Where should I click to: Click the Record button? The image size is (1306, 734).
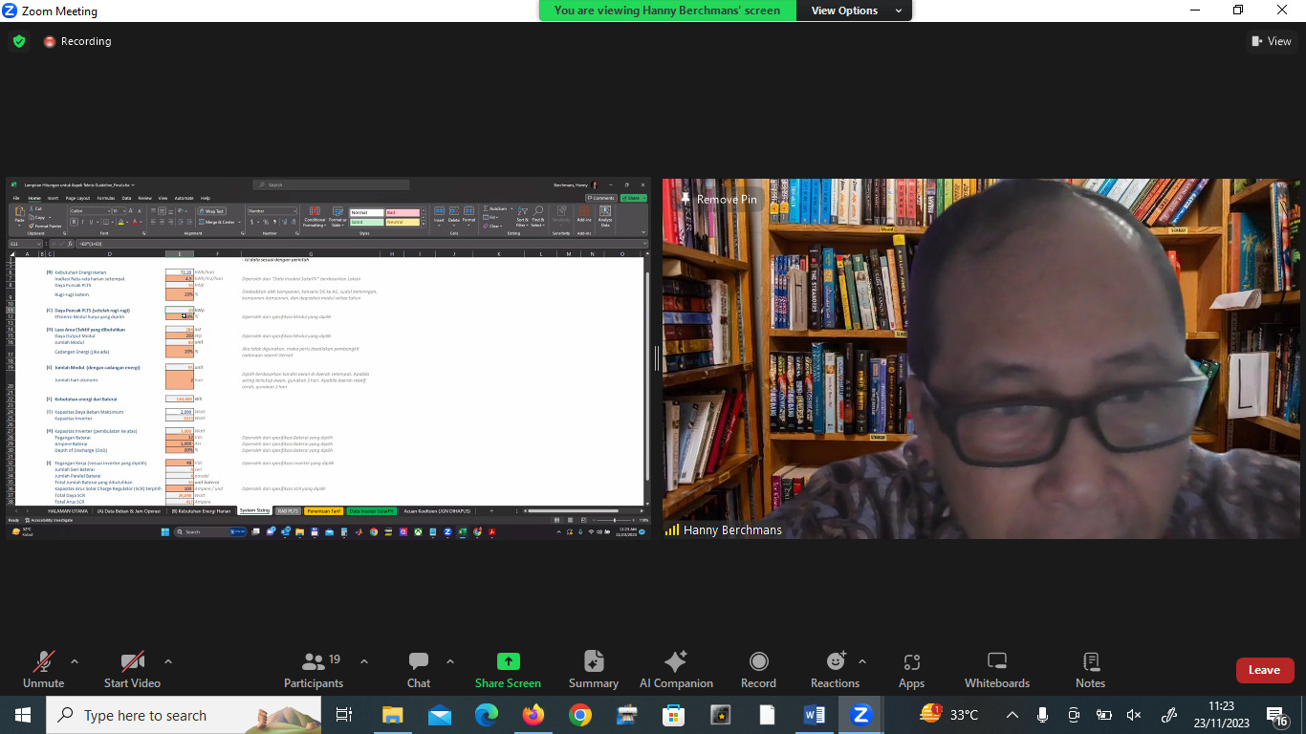(758, 669)
